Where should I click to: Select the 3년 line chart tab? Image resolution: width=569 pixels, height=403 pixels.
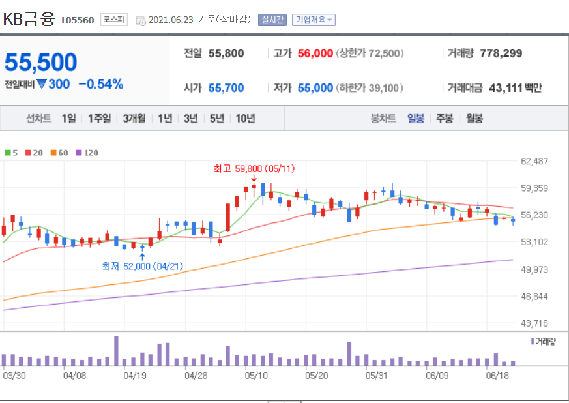point(191,119)
